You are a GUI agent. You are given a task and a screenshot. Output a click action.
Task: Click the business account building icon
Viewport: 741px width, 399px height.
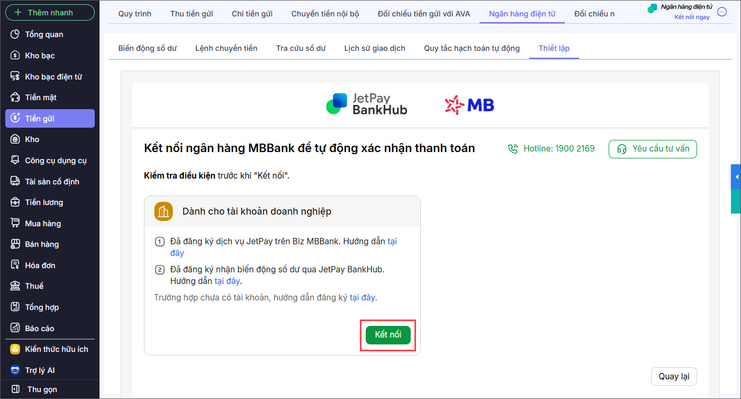pyautogui.click(x=164, y=211)
